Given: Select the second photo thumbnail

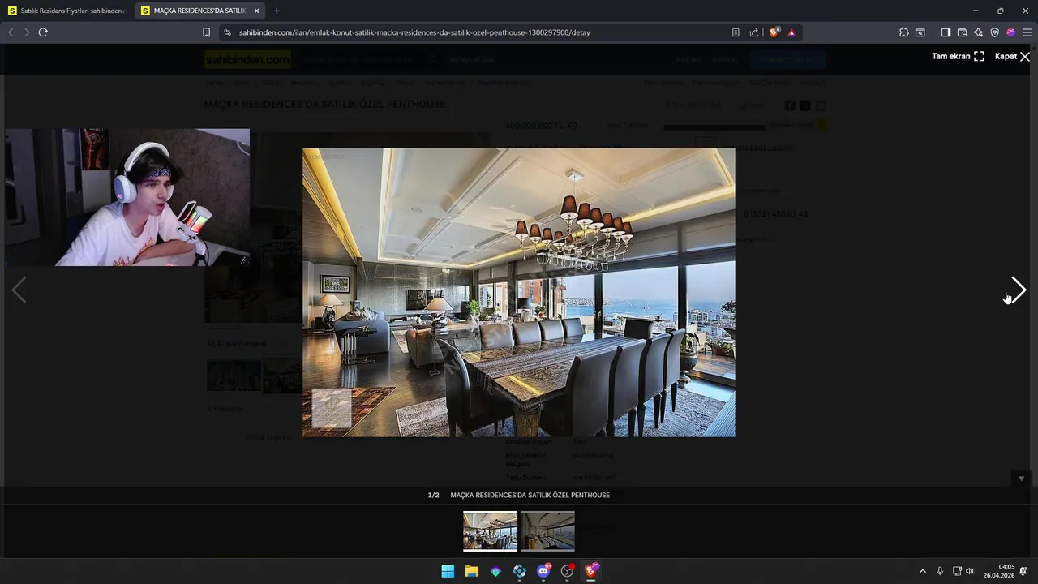Looking at the screenshot, I should 547,530.
